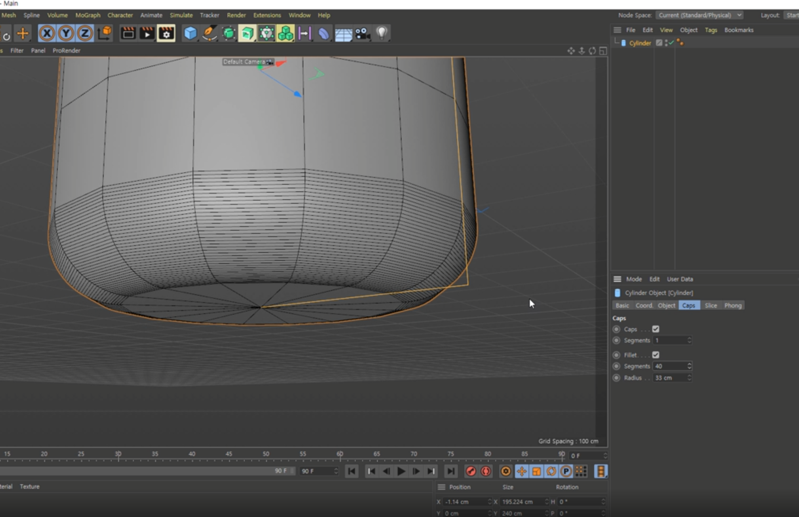
Task: Click the Camera object icon
Action: 362,33
